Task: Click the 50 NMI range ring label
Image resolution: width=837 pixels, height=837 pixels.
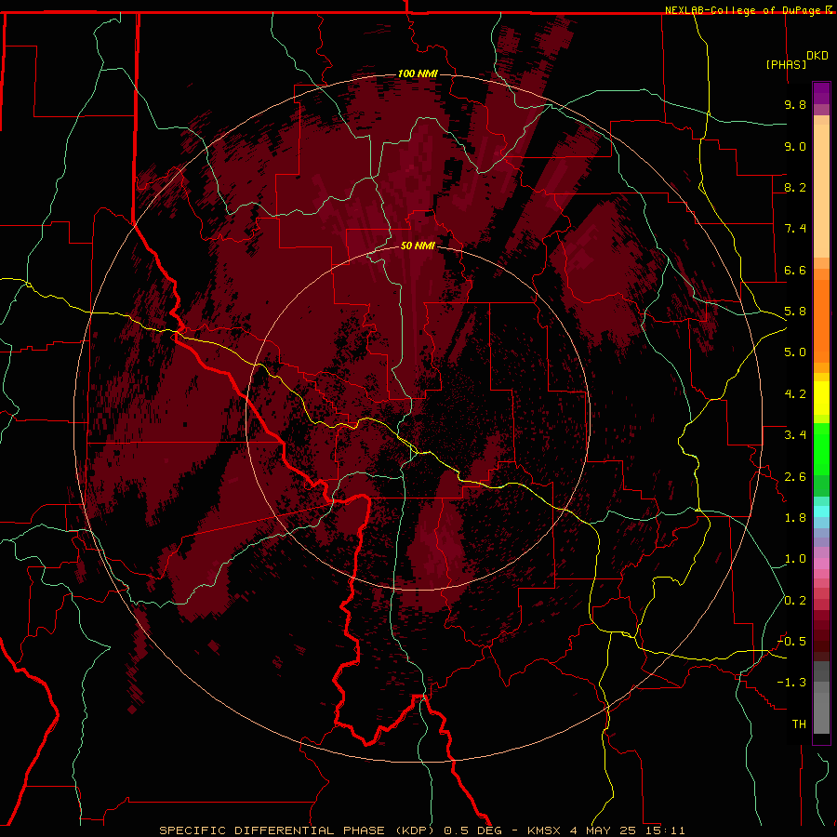Action: coord(418,246)
